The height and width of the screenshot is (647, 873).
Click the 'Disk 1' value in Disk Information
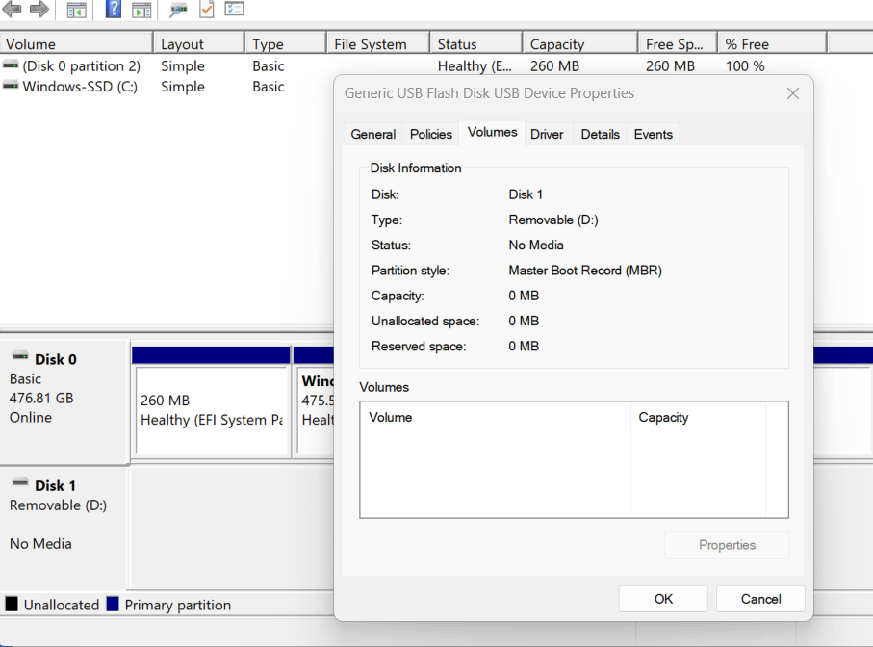pos(526,194)
